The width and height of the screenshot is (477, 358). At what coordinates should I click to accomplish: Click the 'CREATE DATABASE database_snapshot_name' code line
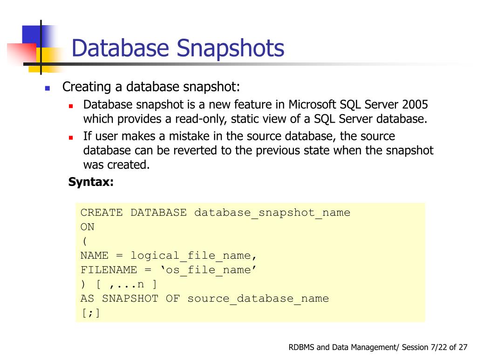coord(215,213)
